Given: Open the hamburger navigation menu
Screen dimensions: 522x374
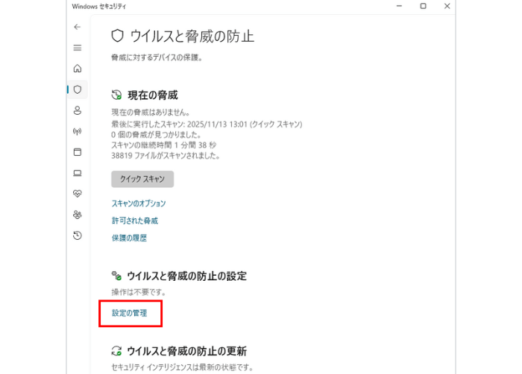Looking at the screenshot, I should [x=78, y=48].
